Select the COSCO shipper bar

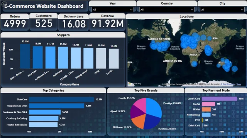(76, 58)
